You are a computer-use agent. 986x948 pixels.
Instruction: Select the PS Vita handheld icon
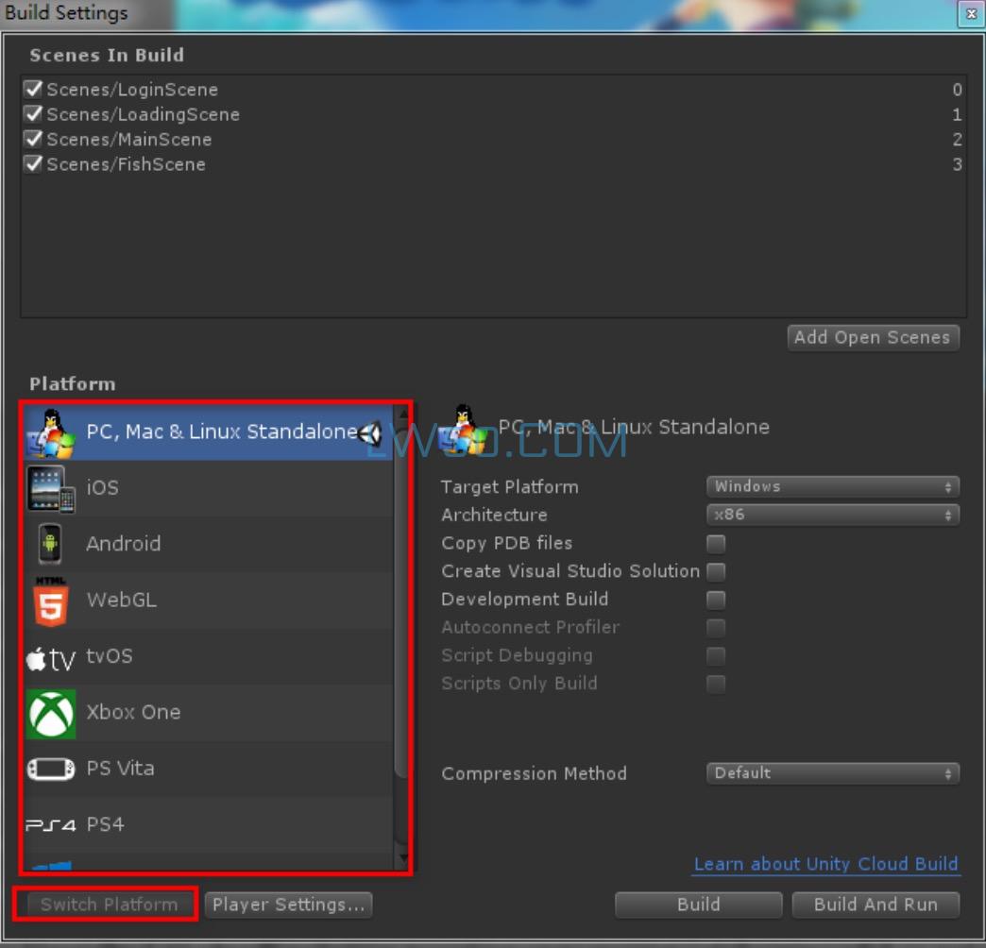(51, 769)
